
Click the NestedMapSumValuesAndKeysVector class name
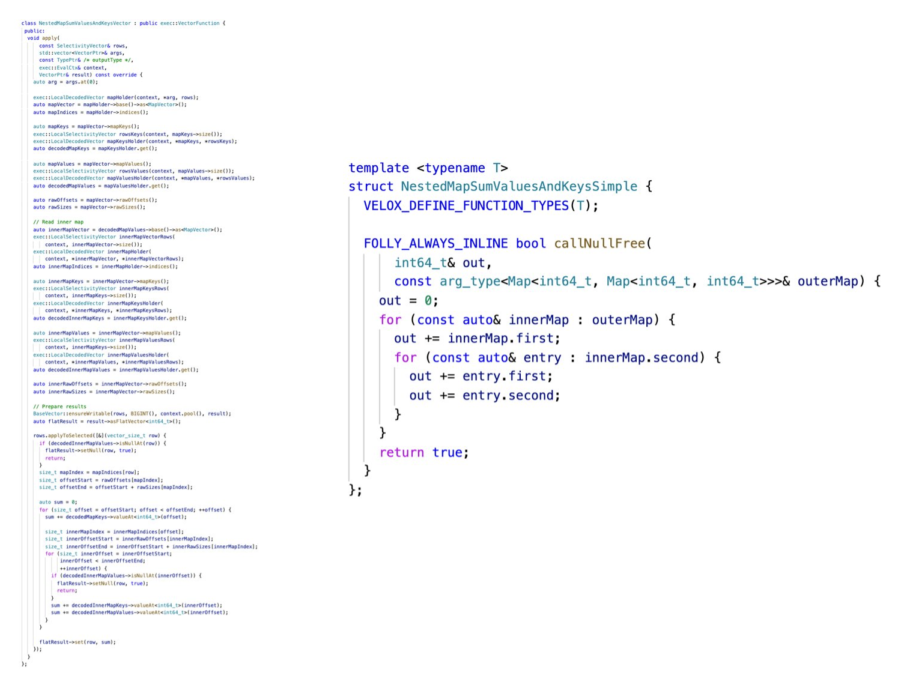[x=84, y=23]
